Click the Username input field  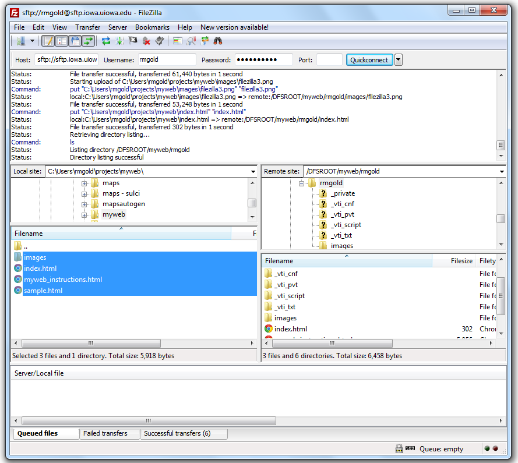coord(167,60)
